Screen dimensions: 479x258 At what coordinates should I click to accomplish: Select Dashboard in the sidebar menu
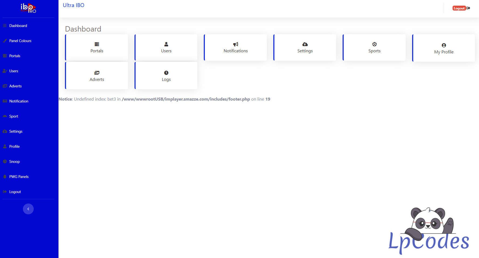tap(18, 26)
